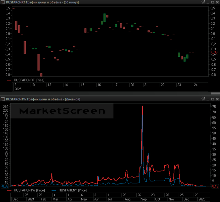Click the Jun month label on bottom axis
Viewport: 220px width, 202px height.
97,199
